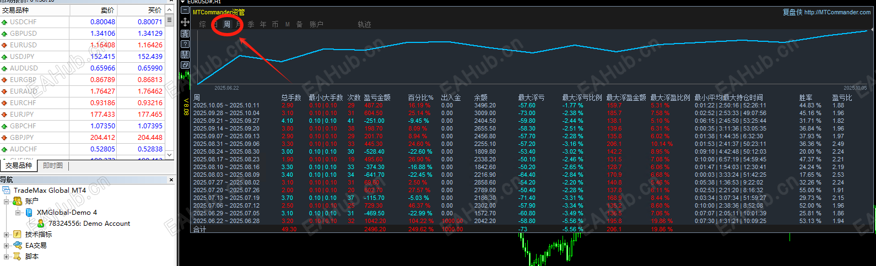Select the move panel cross-arrows icon

point(185,22)
